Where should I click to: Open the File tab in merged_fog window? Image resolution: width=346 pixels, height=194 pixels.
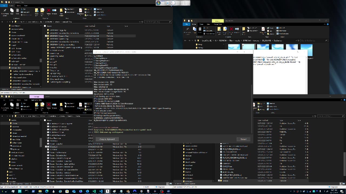pyautogui.click(x=4, y=6)
